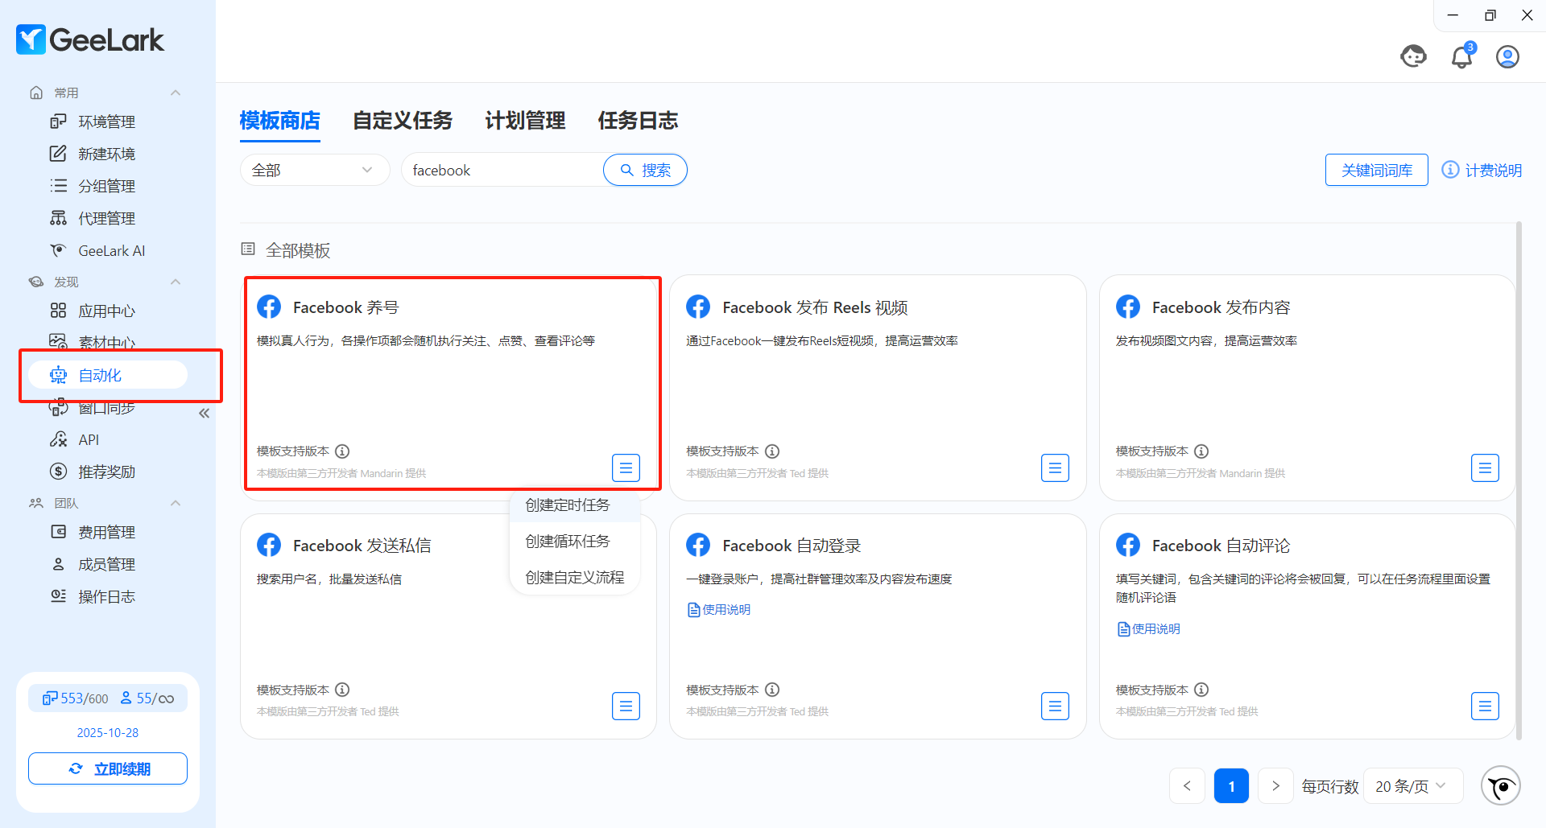
Task: Click the 全部模板 section heading
Action: coord(298,250)
